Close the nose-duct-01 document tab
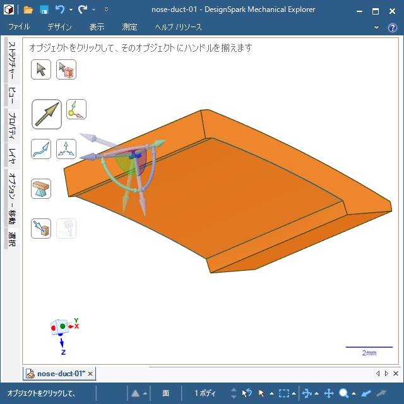The height and width of the screenshot is (404, 404). point(90,374)
